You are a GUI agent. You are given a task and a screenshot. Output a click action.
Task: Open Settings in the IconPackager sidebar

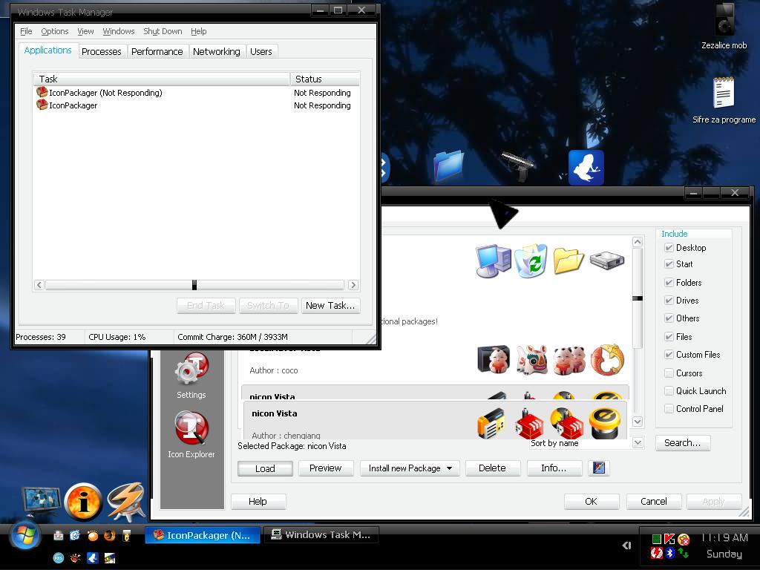pyautogui.click(x=191, y=376)
